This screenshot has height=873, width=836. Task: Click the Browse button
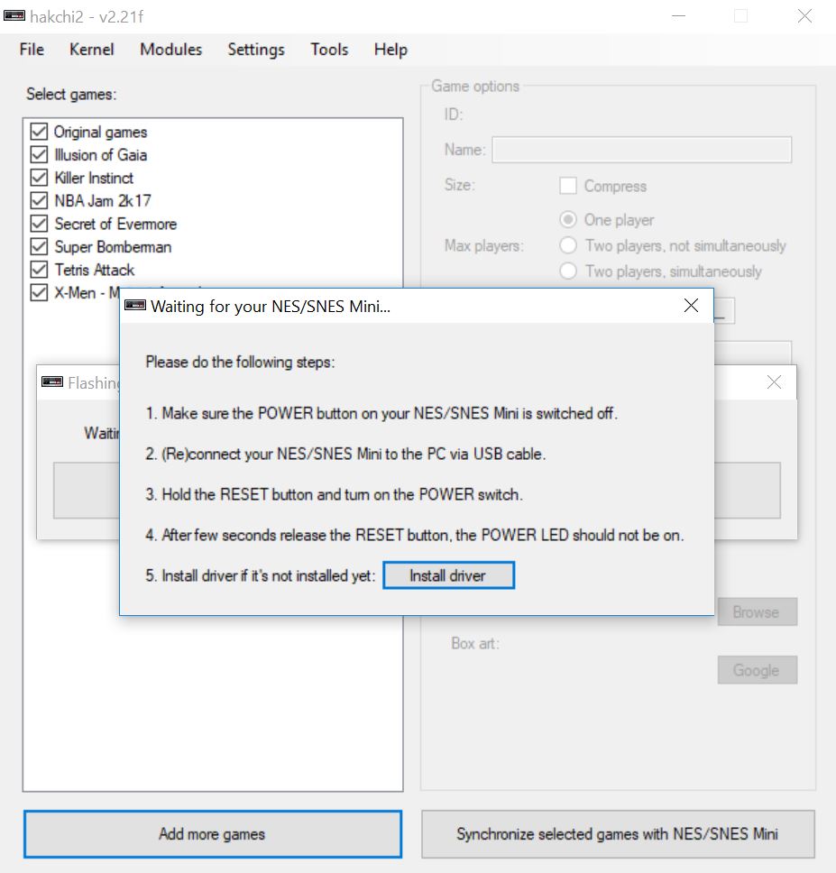(757, 611)
